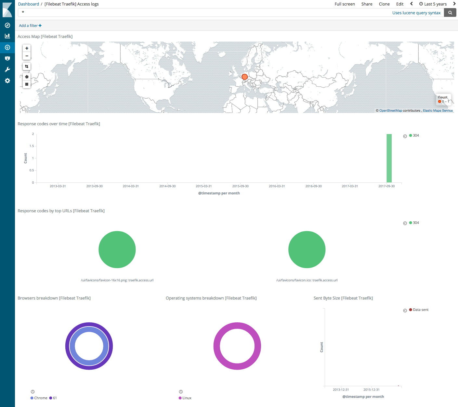458x407 pixels.
Task: Click the Data sent red color dot
Action: point(411,310)
